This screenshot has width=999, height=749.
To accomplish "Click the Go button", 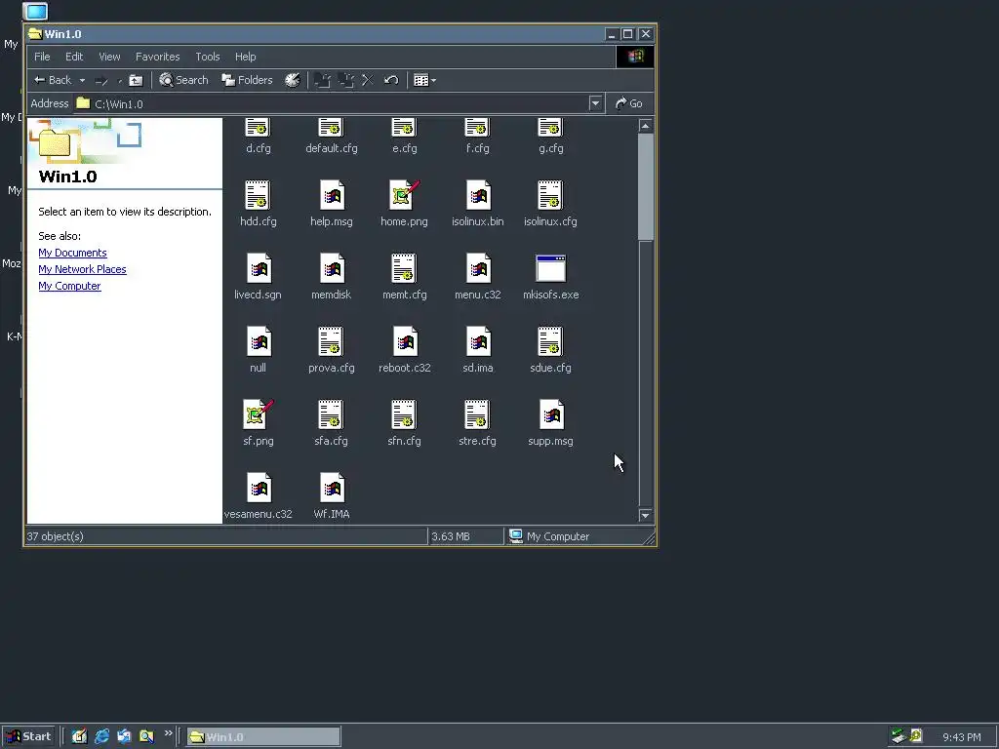I will coord(629,103).
